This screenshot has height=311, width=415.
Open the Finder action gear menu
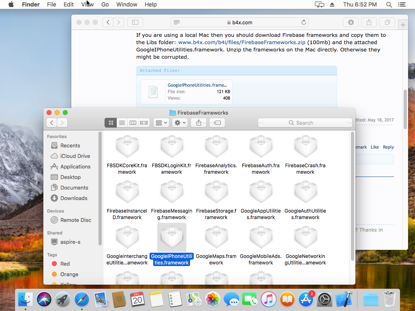(x=180, y=123)
